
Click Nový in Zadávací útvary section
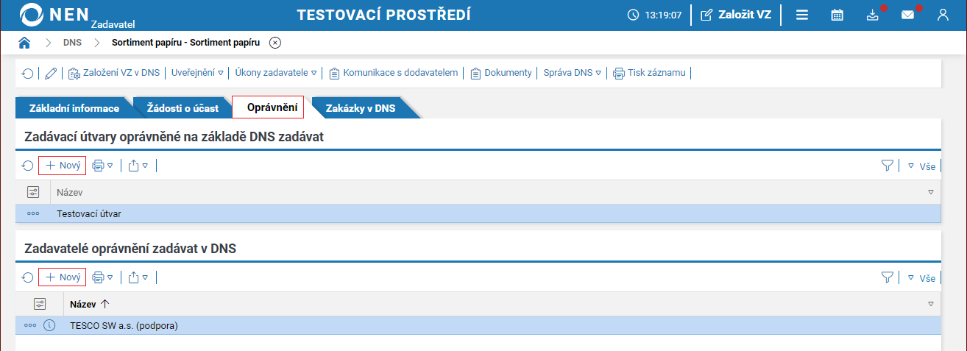(x=63, y=166)
